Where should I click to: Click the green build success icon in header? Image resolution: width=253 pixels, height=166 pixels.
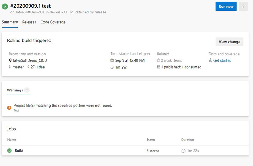[5, 7]
